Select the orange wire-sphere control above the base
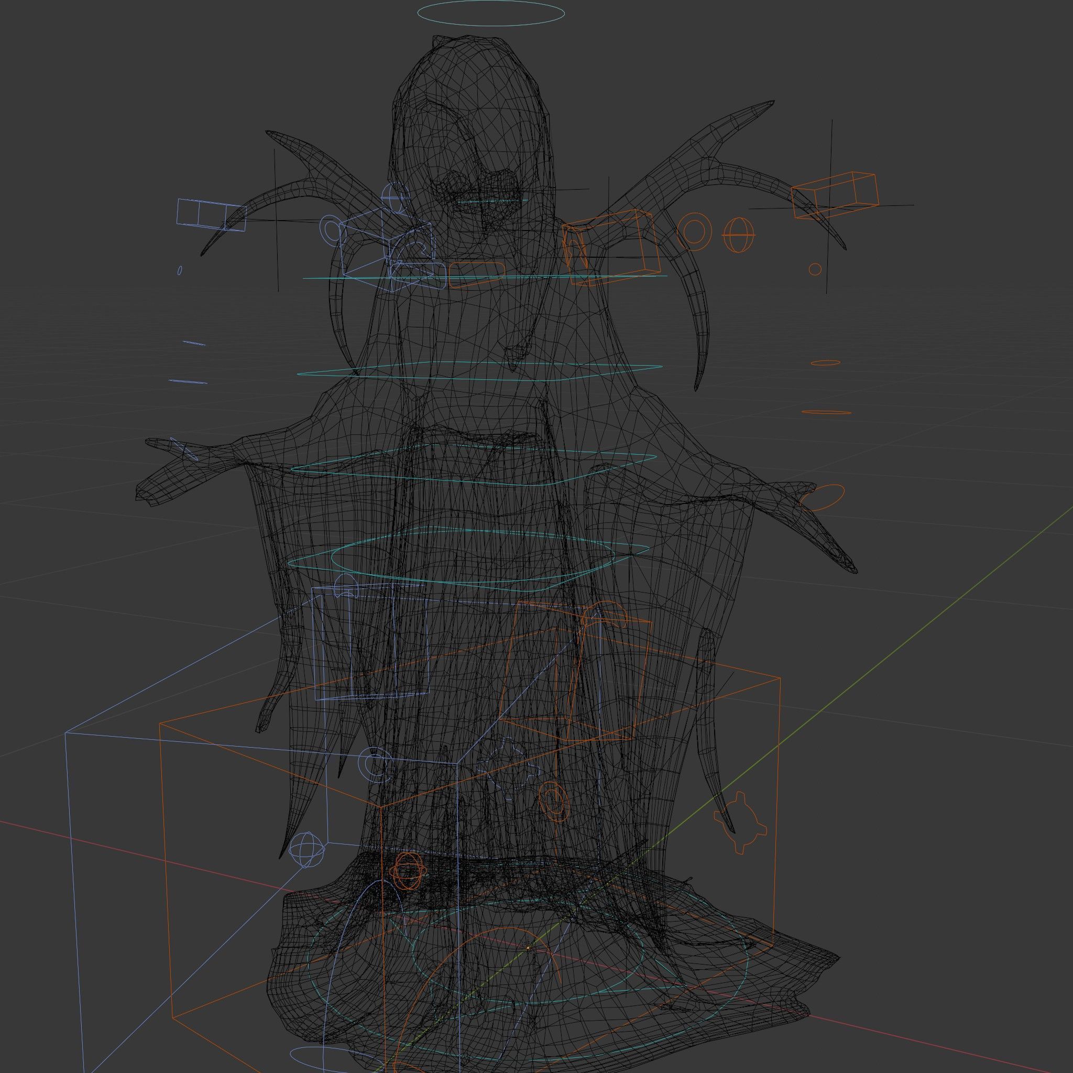The image size is (1073, 1073). click(408, 871)
